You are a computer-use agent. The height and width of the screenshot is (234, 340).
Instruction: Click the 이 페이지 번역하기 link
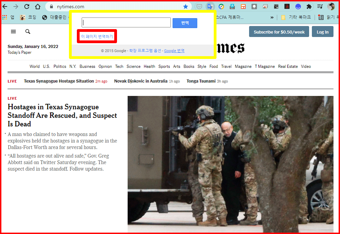pyautogui.click(x=97, y=36)
